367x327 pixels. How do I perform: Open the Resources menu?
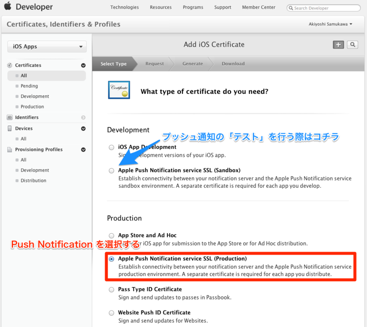[x=161, y=7]
